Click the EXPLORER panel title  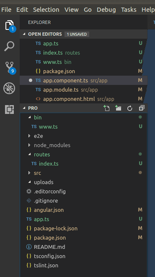(x=39, y=22)
